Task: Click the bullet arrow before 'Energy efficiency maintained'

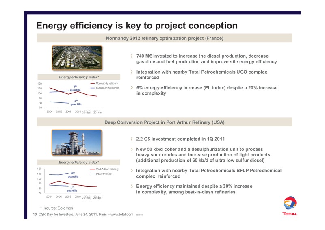Action: [132, 186]
